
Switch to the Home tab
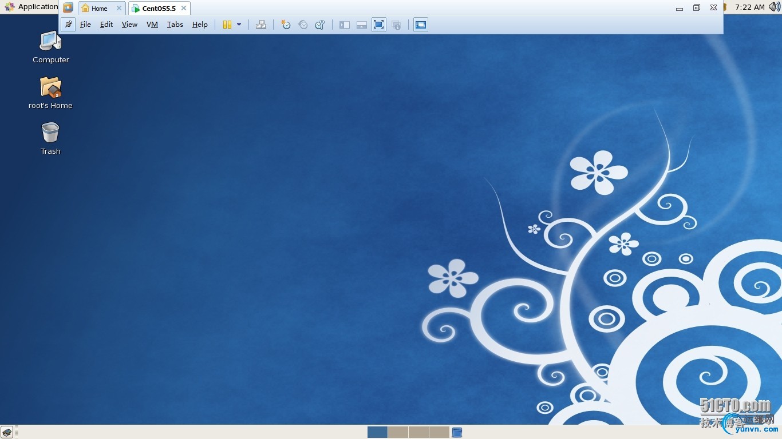coord(100,8)
